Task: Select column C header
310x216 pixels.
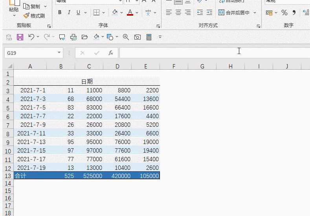Action: [89, 67]
